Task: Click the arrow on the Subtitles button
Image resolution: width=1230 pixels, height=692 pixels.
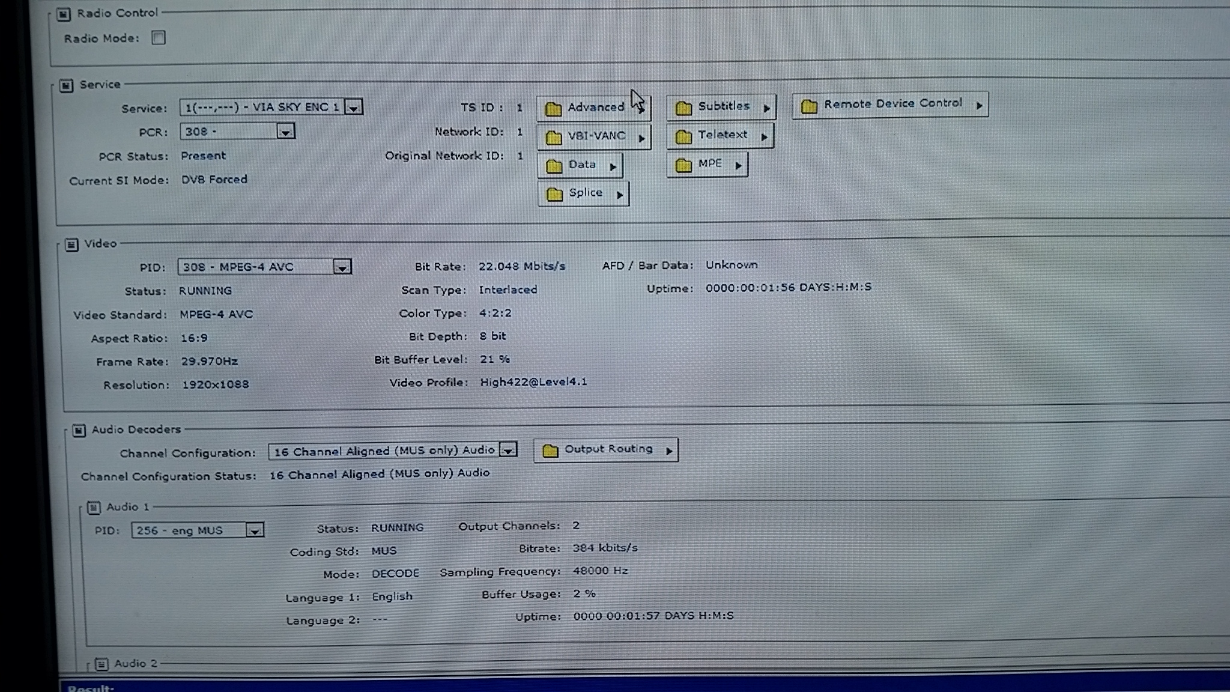Action: pos(766,108)
